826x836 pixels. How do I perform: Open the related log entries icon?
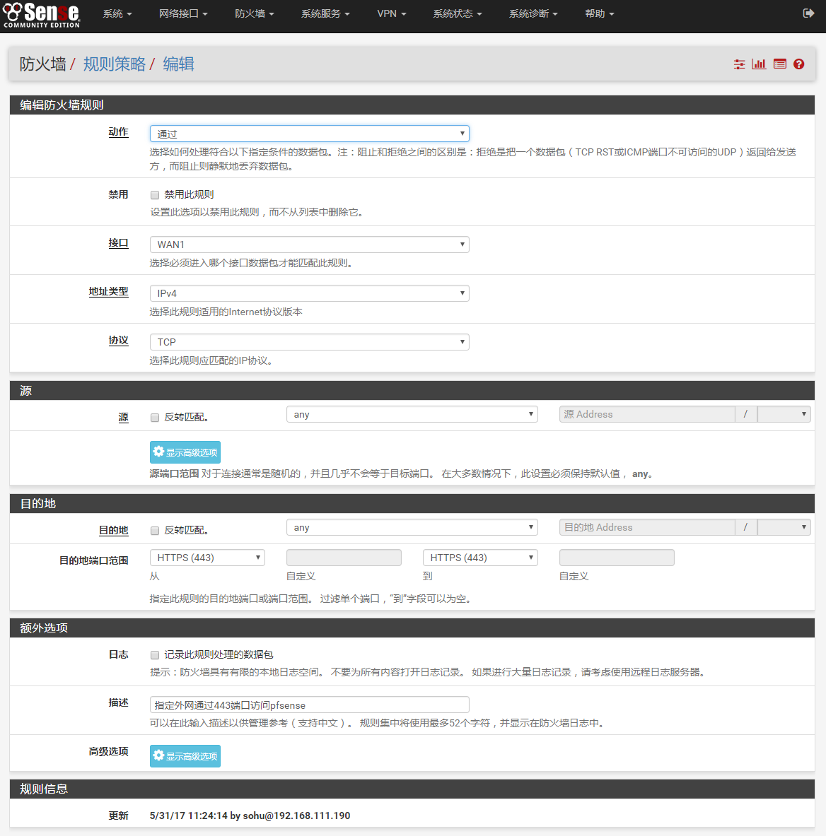tap(779, 64)
